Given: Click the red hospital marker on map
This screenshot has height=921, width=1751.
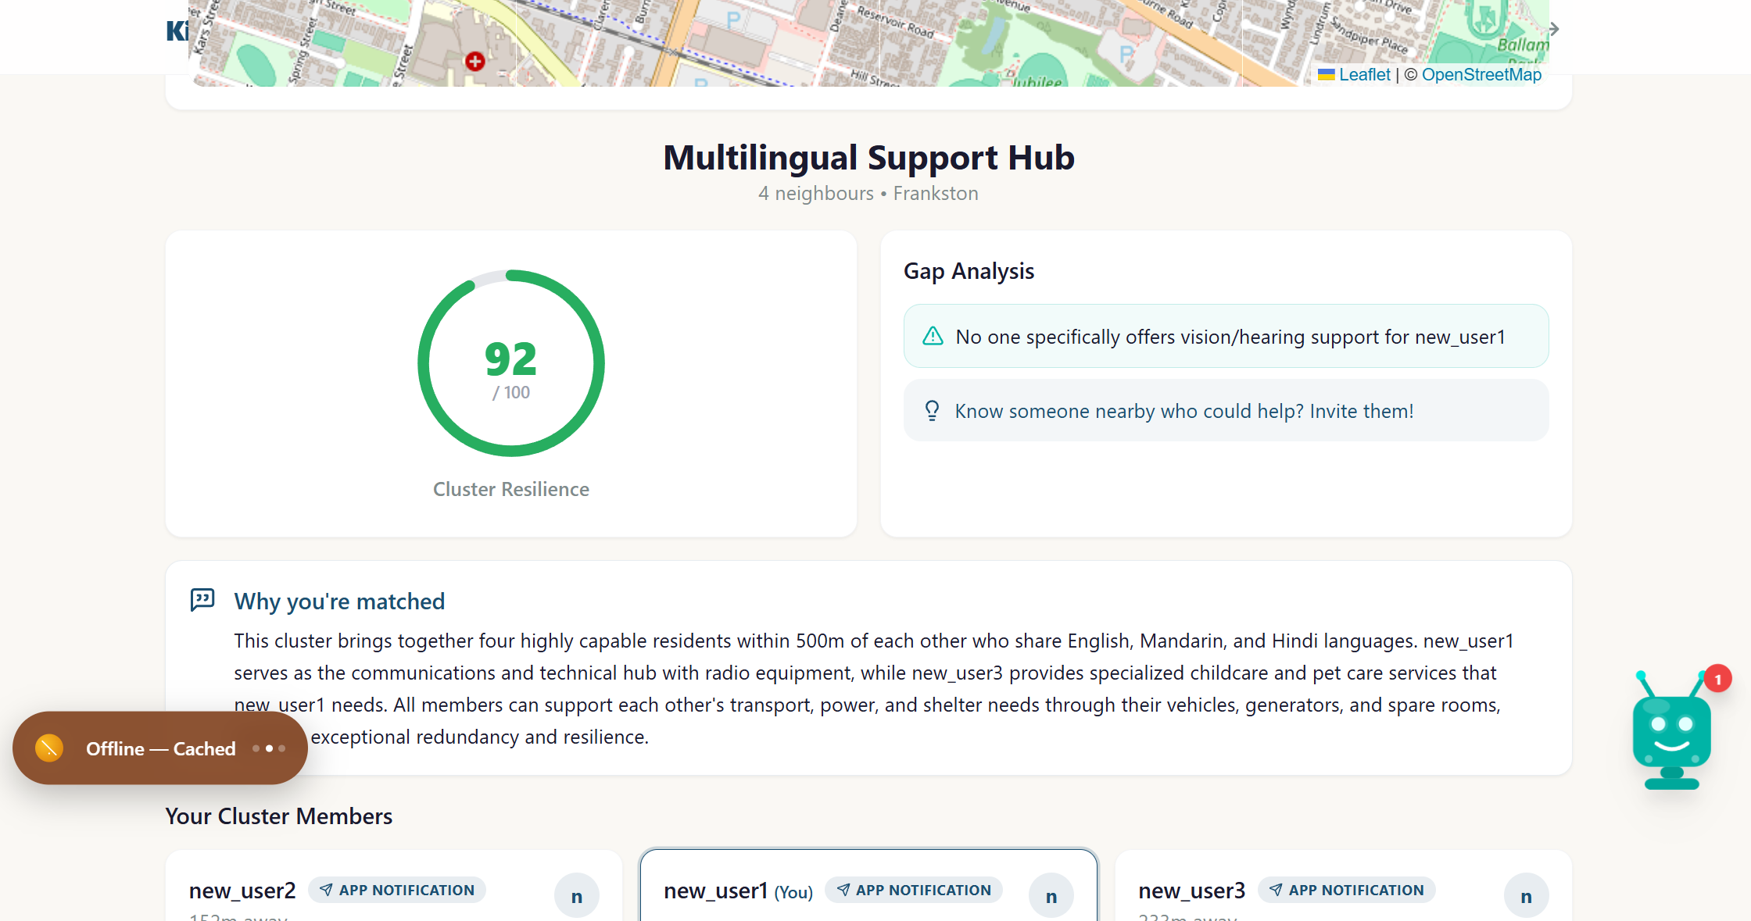Looking at the screenshot, I should [474, 61].
